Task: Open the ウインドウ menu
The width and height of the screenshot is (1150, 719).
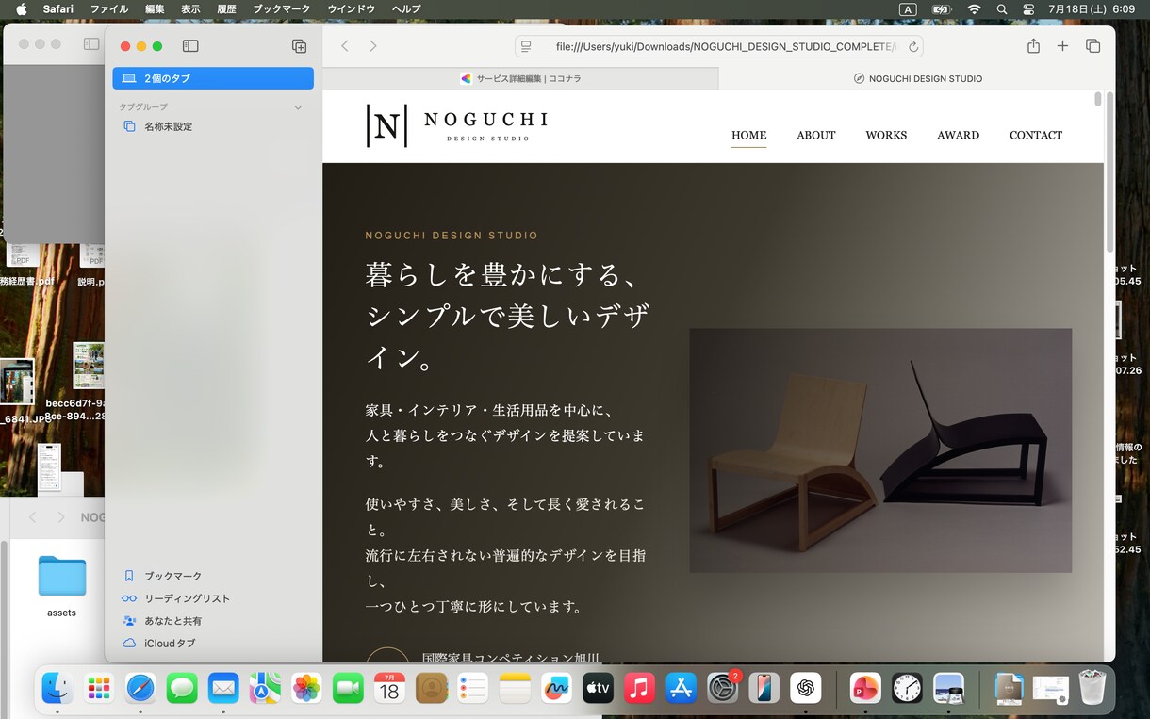Action: 351,9
